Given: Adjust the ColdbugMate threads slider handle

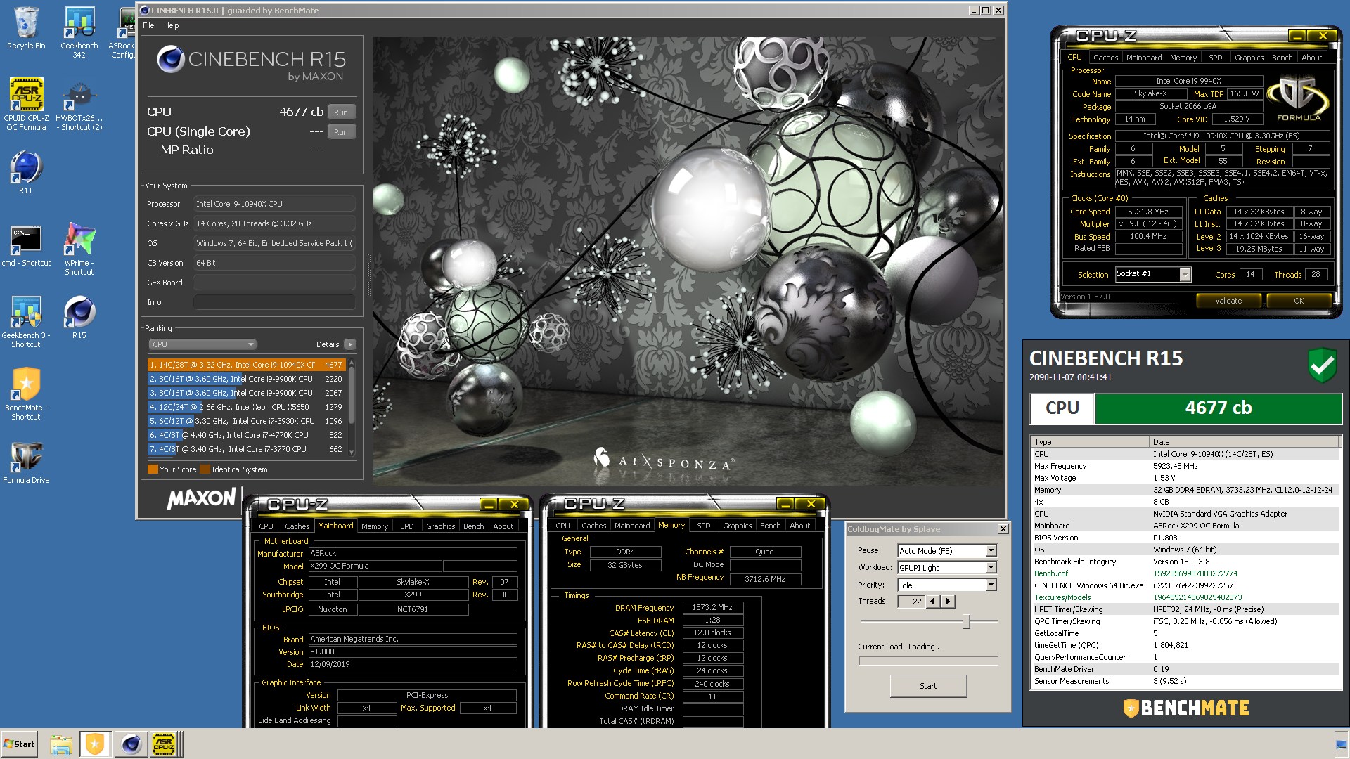Looking at the screenshot, I should point(966,621).
